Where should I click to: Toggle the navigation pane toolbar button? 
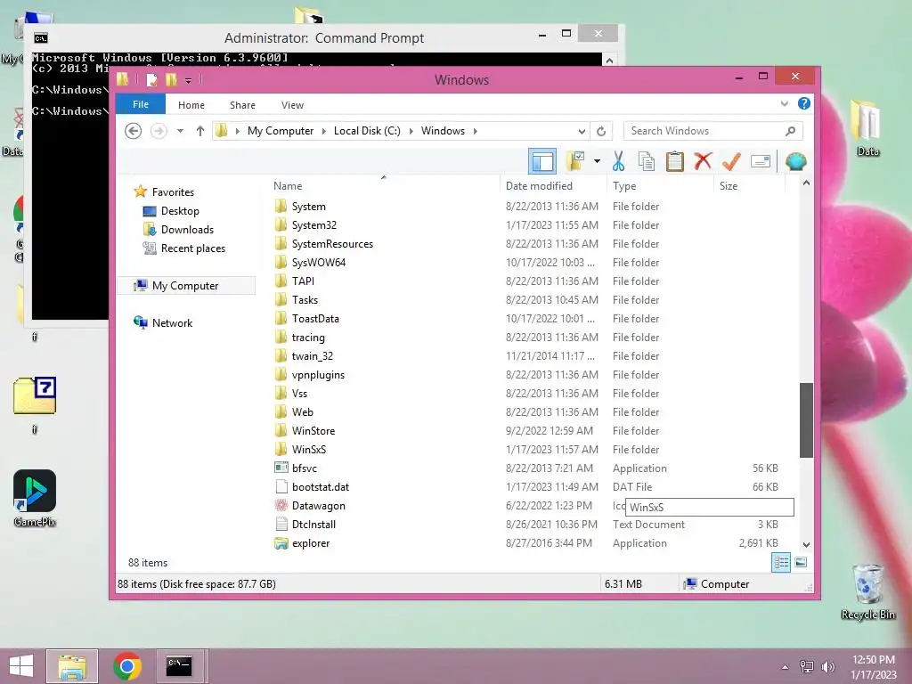coord(542,161)
